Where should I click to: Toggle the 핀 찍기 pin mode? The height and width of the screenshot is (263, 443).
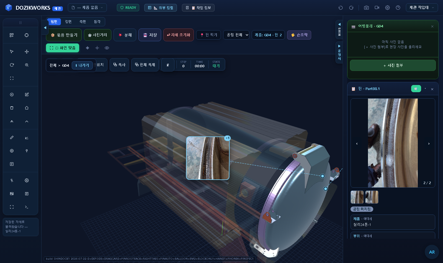tap(208, 35)
